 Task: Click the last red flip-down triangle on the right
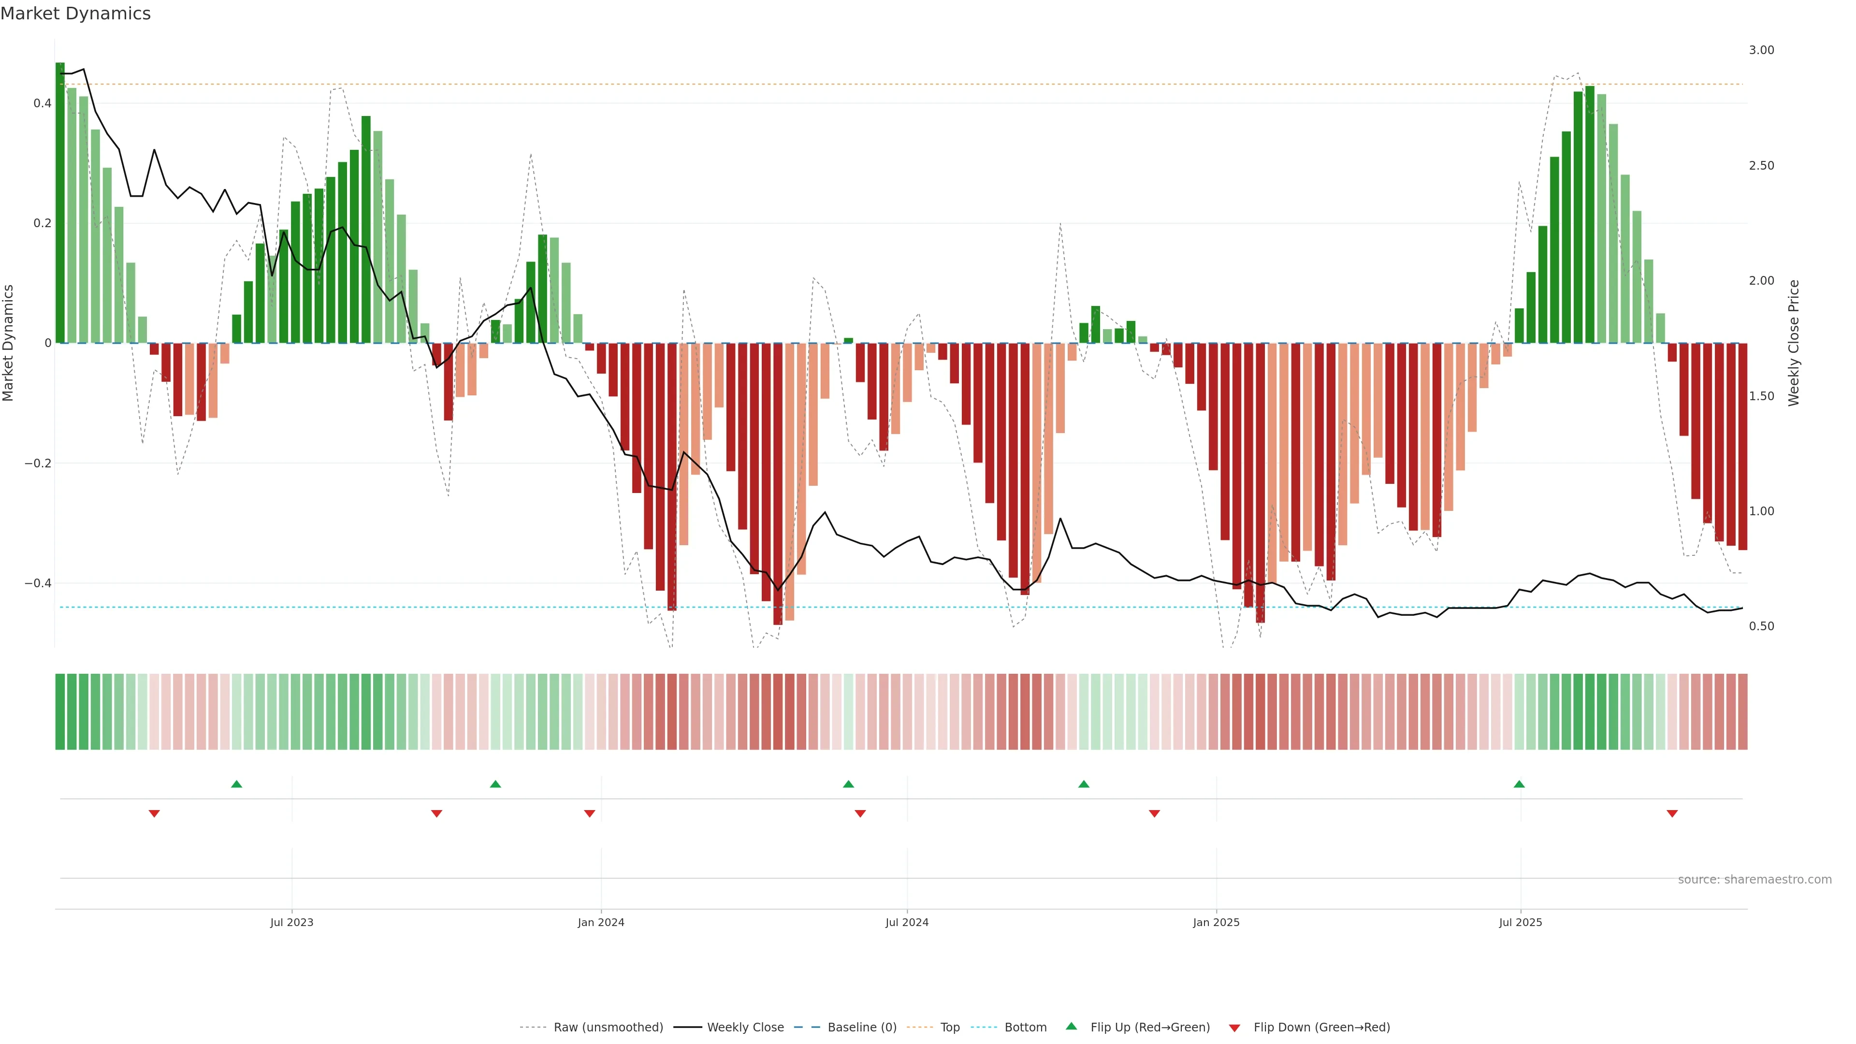pos(1672,813)
